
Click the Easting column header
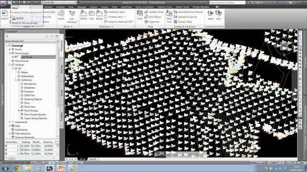26,142
